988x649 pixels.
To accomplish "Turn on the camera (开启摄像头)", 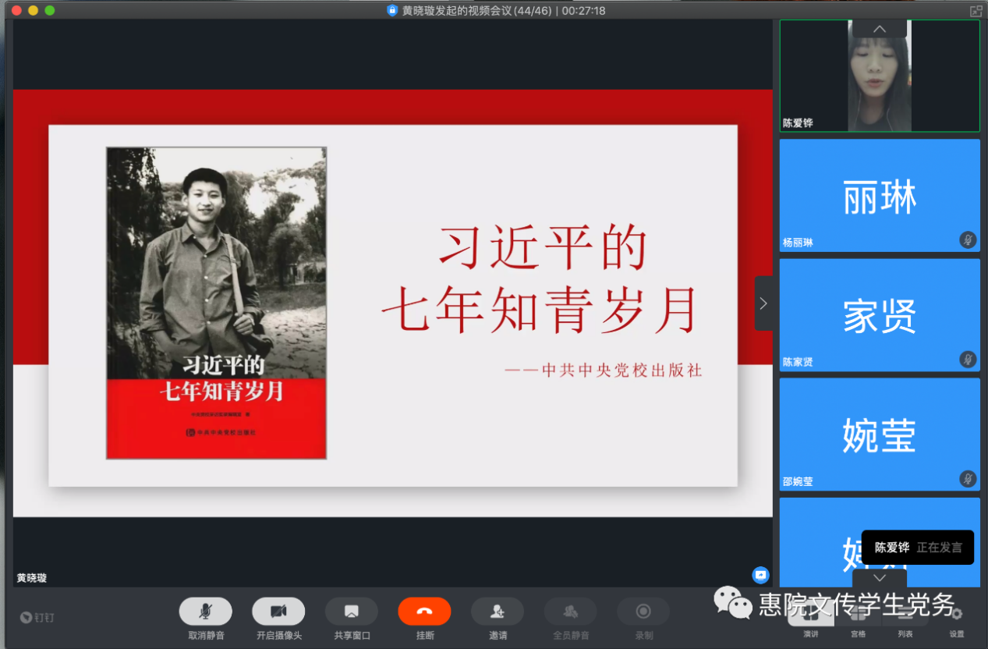I will (x=278, y=612).
